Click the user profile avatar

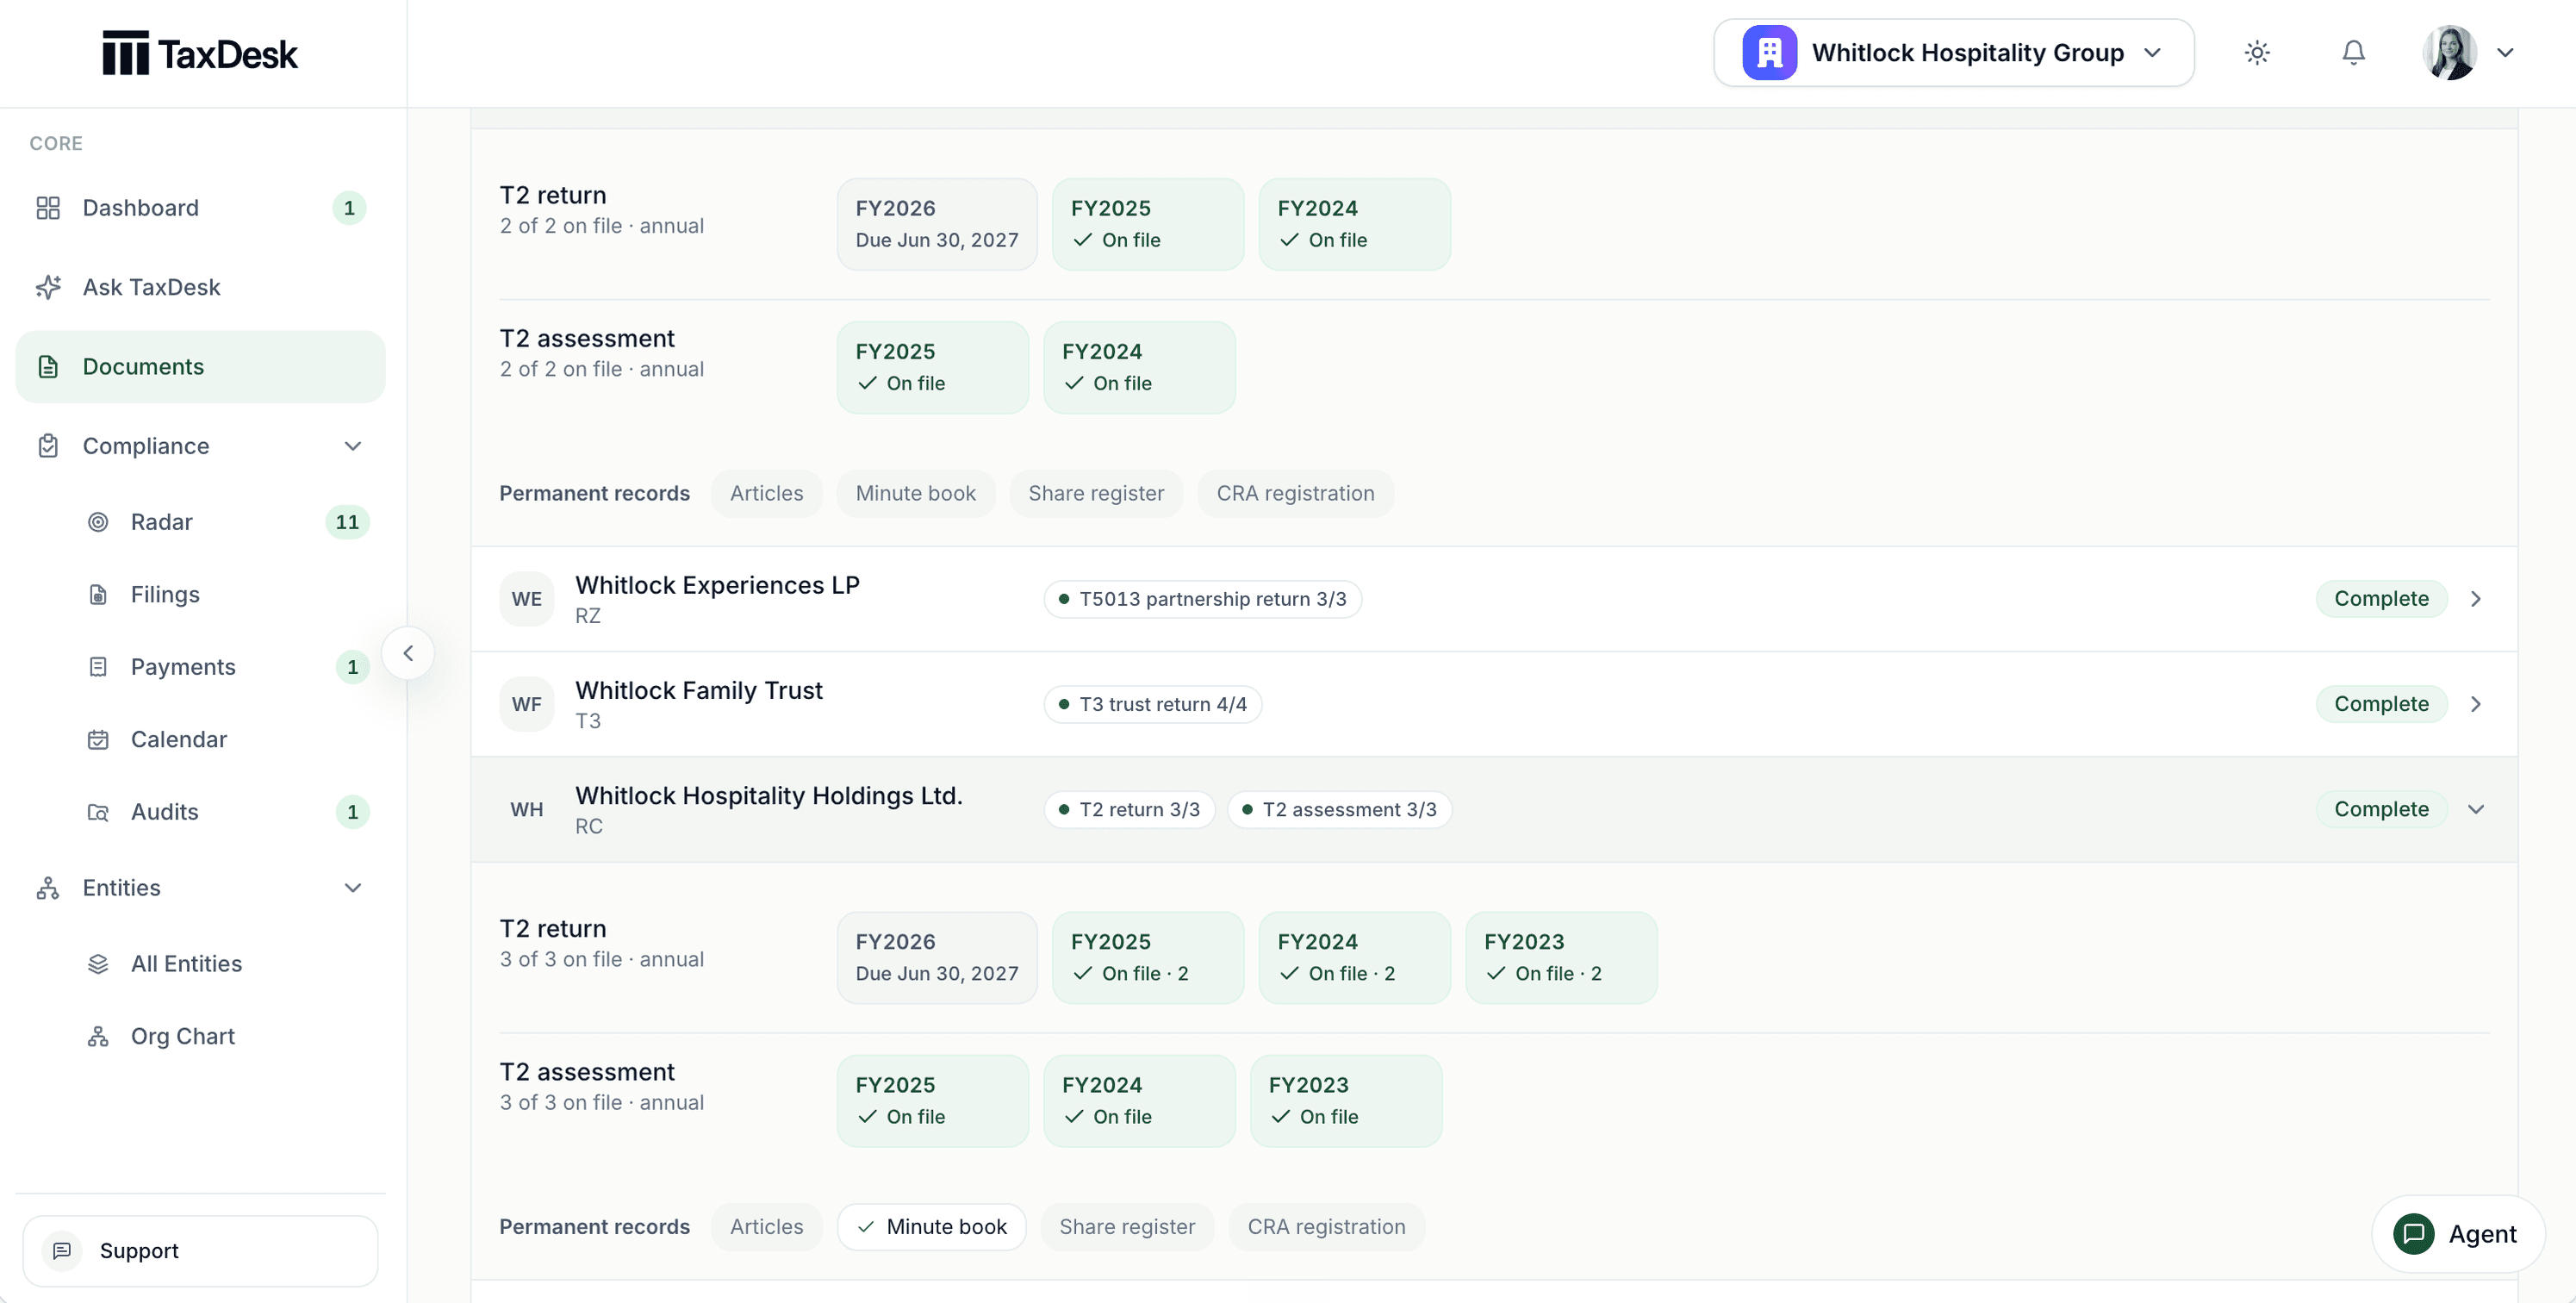(2449, 53)
